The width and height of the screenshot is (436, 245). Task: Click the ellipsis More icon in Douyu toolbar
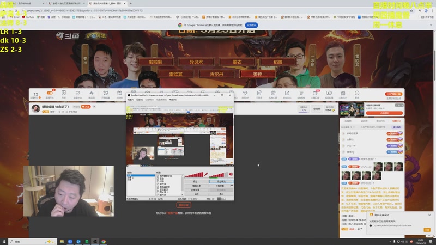click(357, 93)
